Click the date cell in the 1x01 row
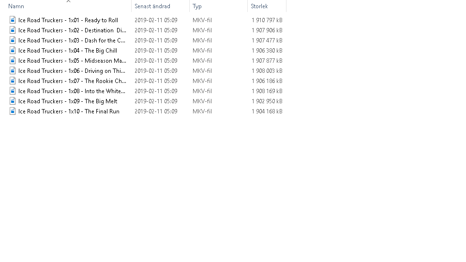The height and width of the screenshot is (262, 466). pyautogui.click(x=156, y=20)
